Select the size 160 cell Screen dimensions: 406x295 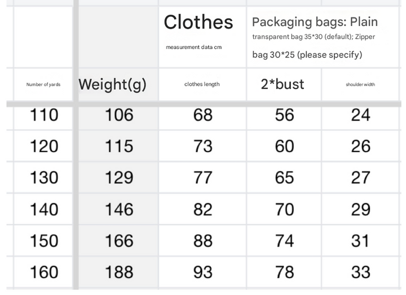click(44, 272)
